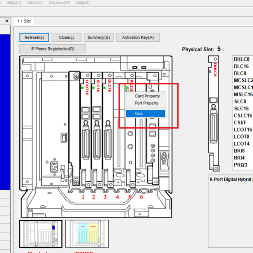
Task: Switch to the 1.1 Slot tab
Action: point(24,21)
